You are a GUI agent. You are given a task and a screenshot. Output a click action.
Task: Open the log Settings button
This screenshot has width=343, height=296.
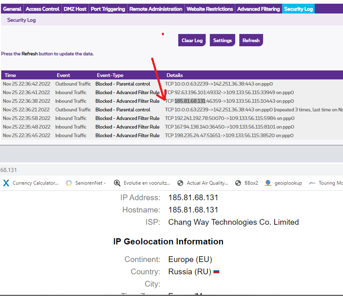[223, 41]
